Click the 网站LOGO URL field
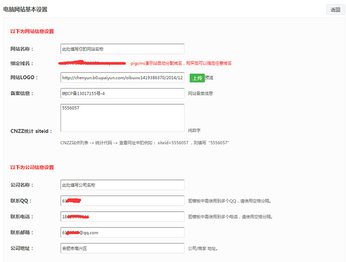 pyautogui.click(x=122, y=78)
